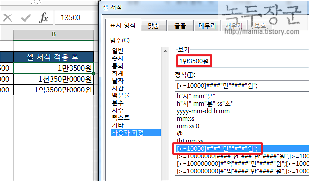Click the 형식 format code input field

coord(242,86)
